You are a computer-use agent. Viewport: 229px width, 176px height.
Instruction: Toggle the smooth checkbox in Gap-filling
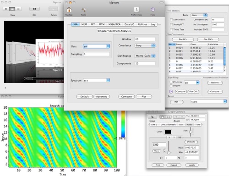pyautogui.click(x=171, y=86)
